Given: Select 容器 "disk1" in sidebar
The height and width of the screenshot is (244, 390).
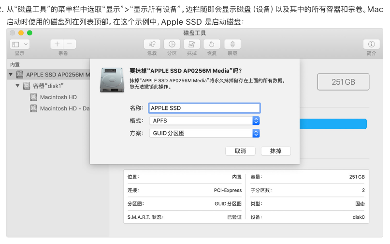Looking at the screenshot, I should [x=48, y=86].
